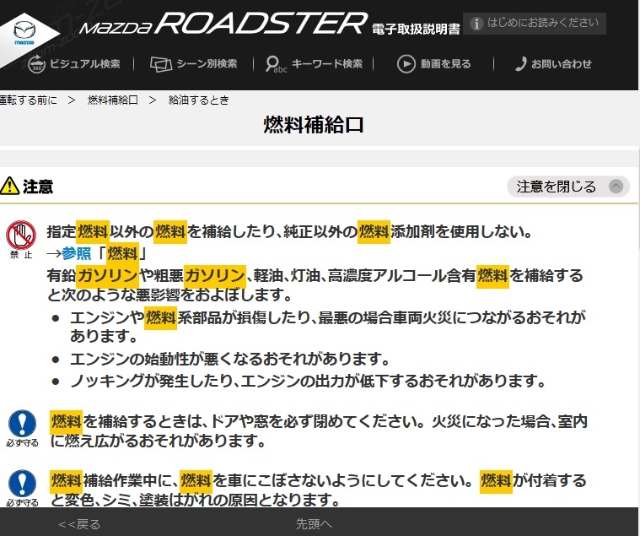Open ビジュアル検索 menu item
The image size is (640, 536).
85,64
